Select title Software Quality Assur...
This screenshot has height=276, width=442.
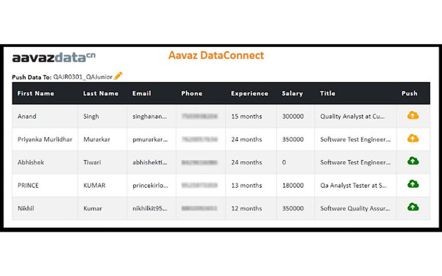coord(355,209)
